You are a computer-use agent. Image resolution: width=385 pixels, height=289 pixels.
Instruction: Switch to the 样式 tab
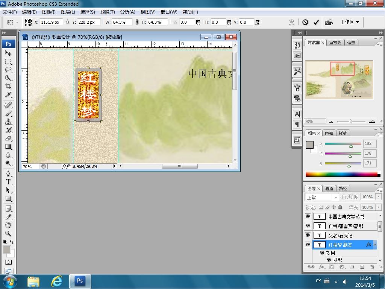click(343, 133)
